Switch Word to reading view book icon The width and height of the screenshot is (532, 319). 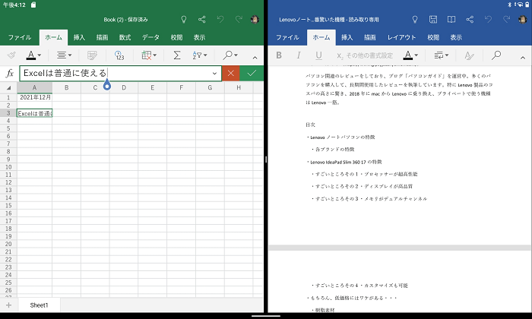tap(451, 19)
